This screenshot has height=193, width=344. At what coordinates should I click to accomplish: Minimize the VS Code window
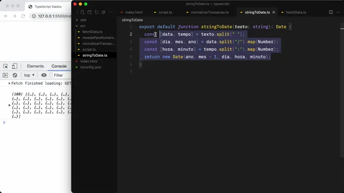80,4
